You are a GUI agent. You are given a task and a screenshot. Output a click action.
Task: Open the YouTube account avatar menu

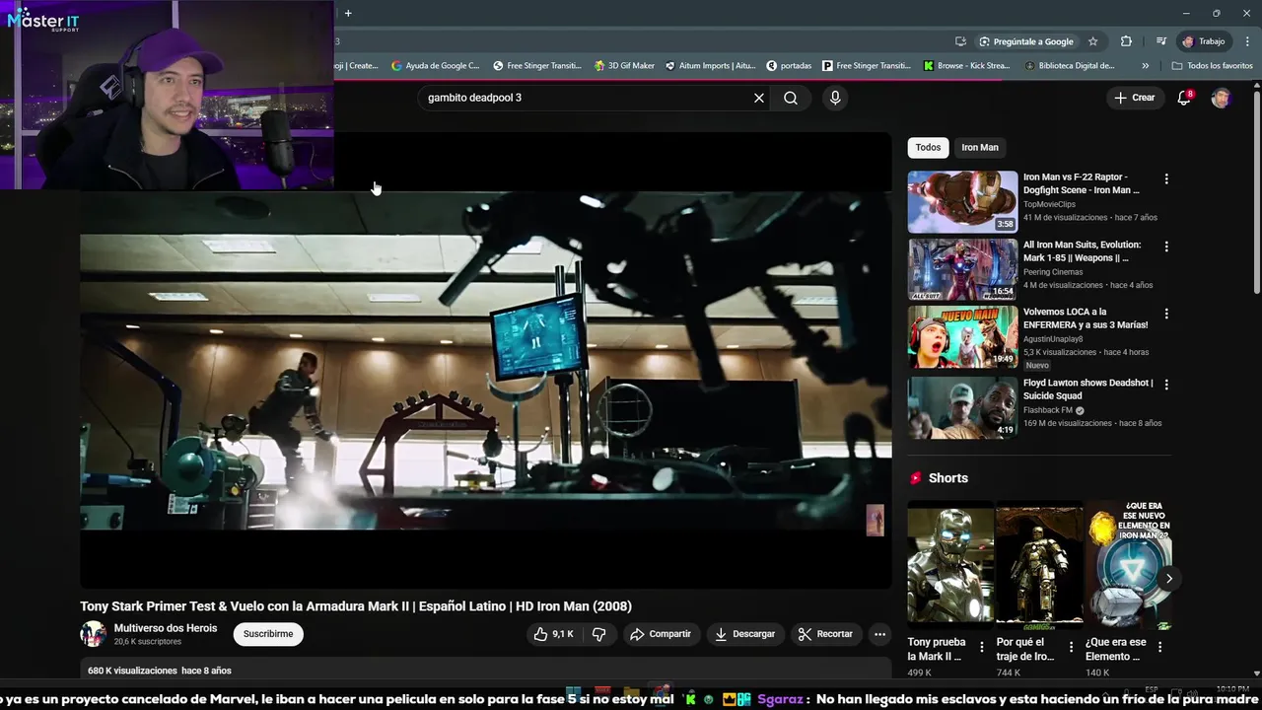pyautogui.click(x=1221, y=98)
